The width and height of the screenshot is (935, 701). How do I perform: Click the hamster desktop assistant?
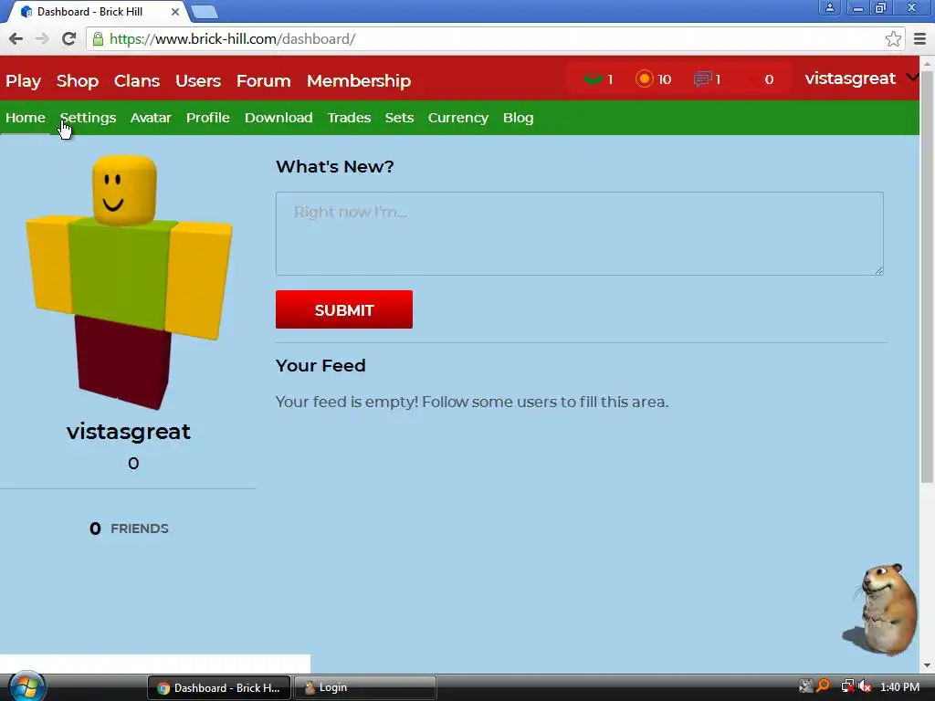tap(881, 609)
